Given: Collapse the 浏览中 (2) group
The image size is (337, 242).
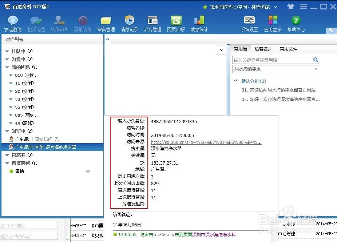Looking at the screenshot, I should pyautogui.click(x=7, y=131).
